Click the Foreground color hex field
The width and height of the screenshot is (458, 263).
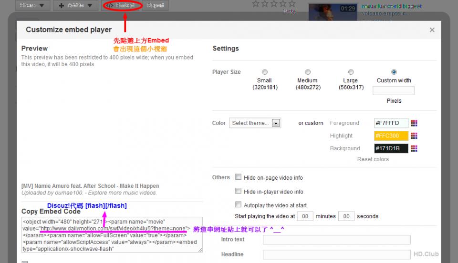(x=391, y=123)
